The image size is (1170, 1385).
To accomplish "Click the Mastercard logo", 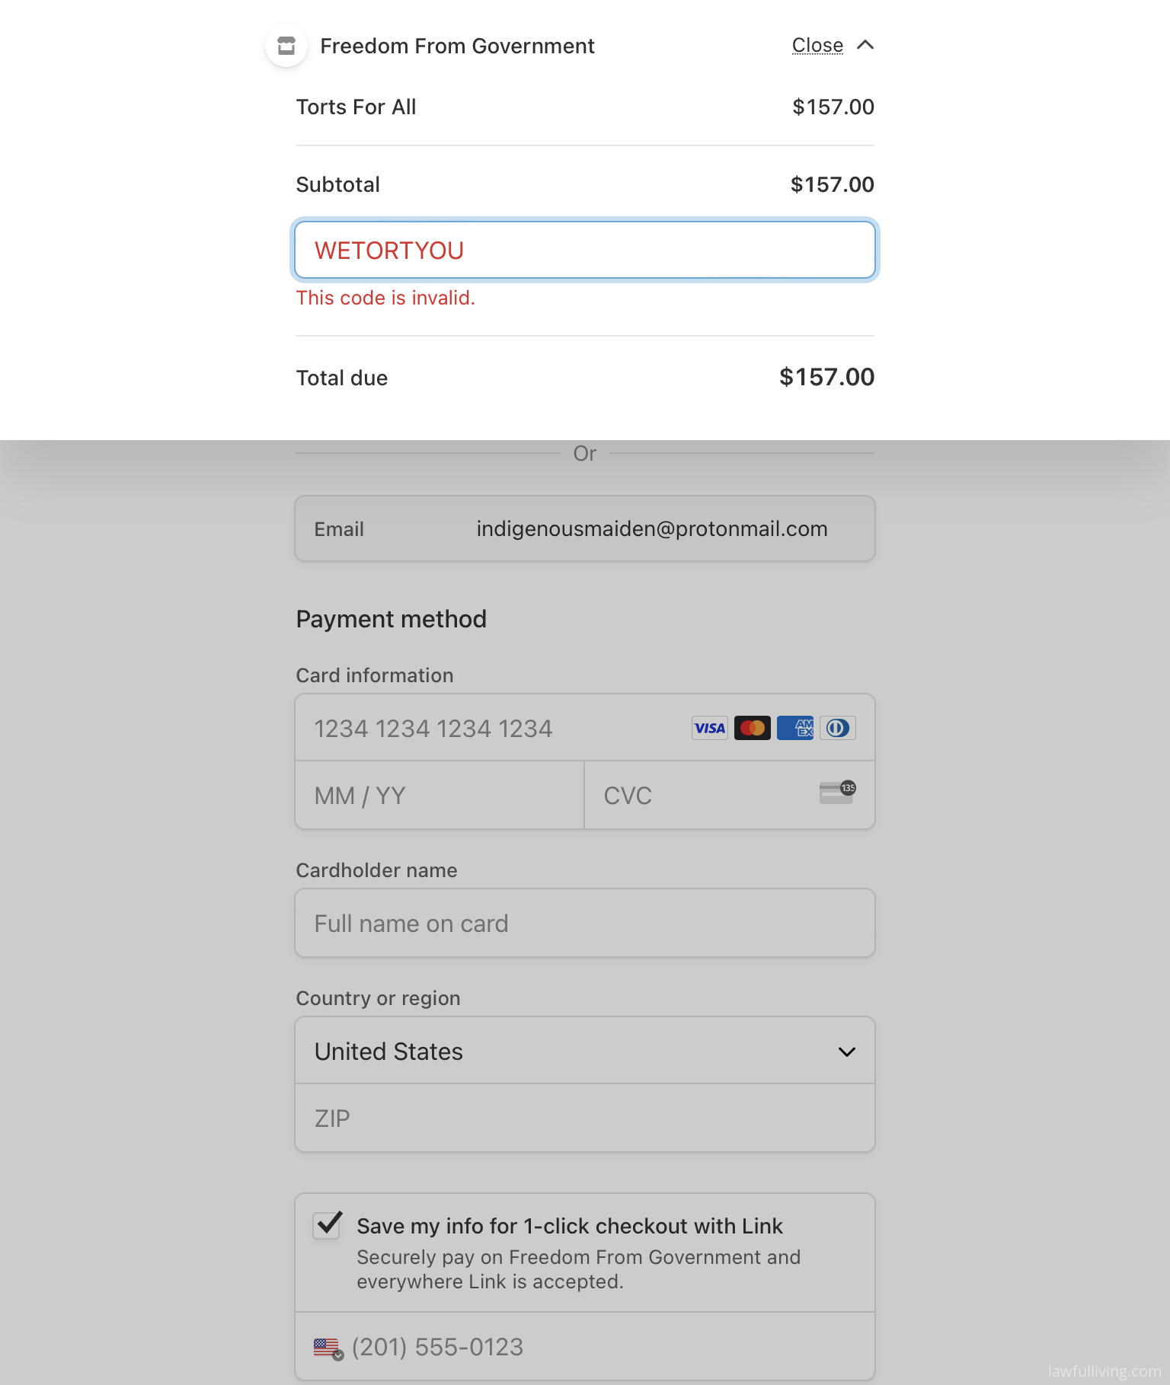I will (752, 728).
